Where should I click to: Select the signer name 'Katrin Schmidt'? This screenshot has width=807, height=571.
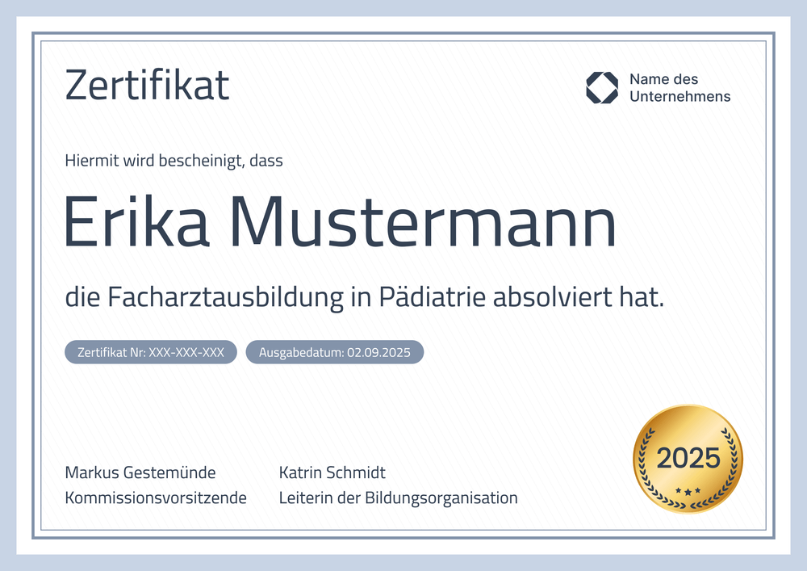coord(332,472)
